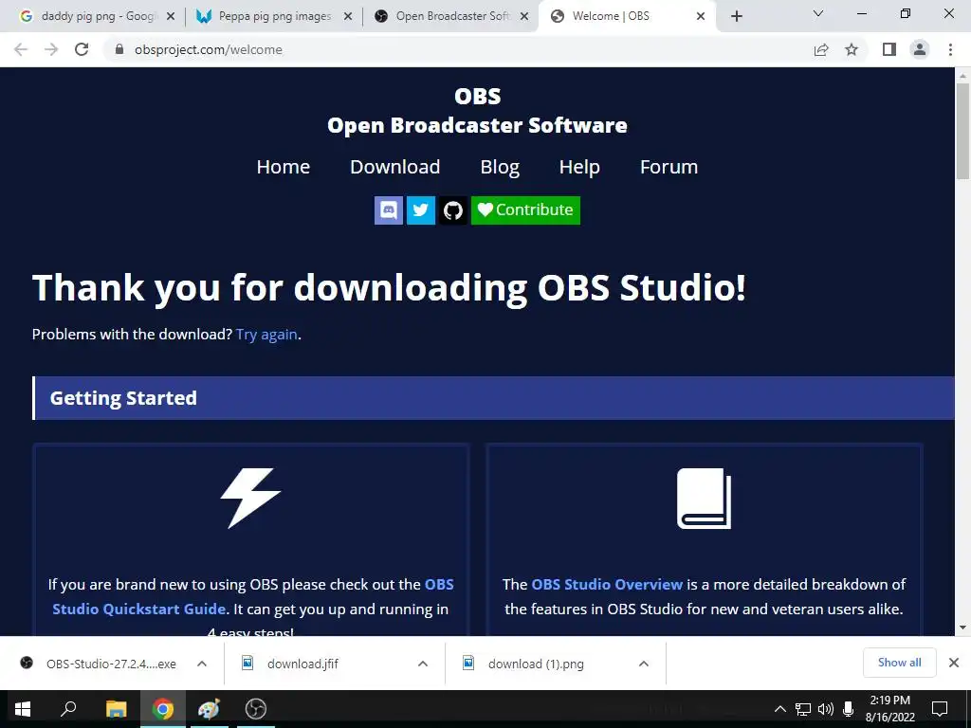Bookmark this page with the star
This screenshot has height=728, width=971.
852,49
